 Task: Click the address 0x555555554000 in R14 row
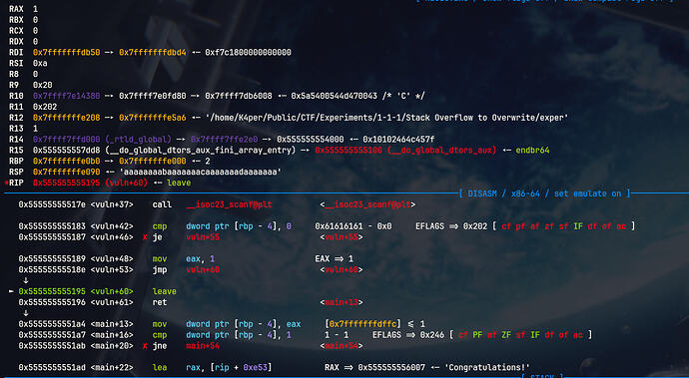coord(311,140)
